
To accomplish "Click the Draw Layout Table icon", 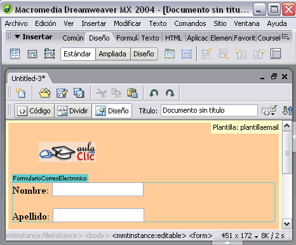I will [x=170, y=54].
